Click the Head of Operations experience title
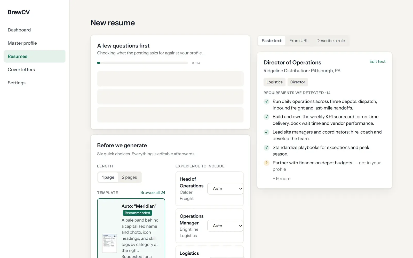The image size is (413, 258). coord(192,182)
